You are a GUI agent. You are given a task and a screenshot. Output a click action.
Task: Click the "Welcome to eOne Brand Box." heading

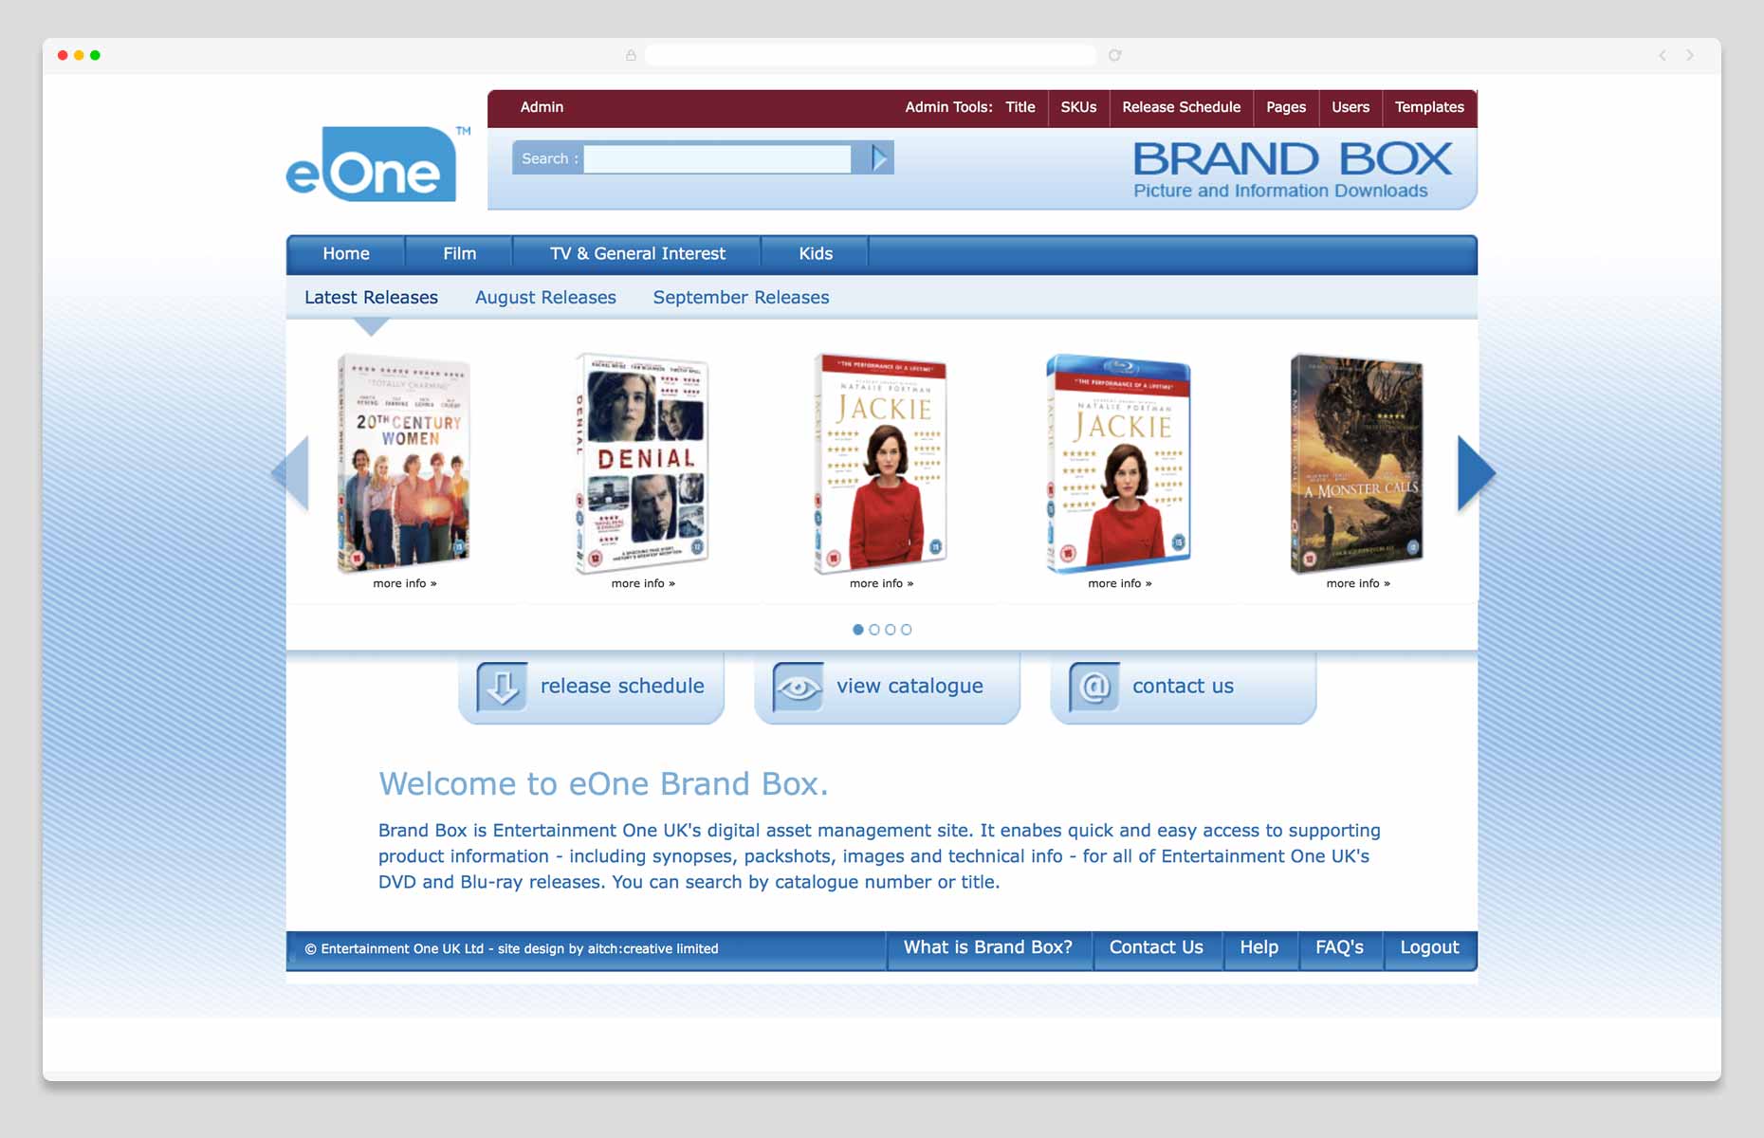[x=603, y=784]
